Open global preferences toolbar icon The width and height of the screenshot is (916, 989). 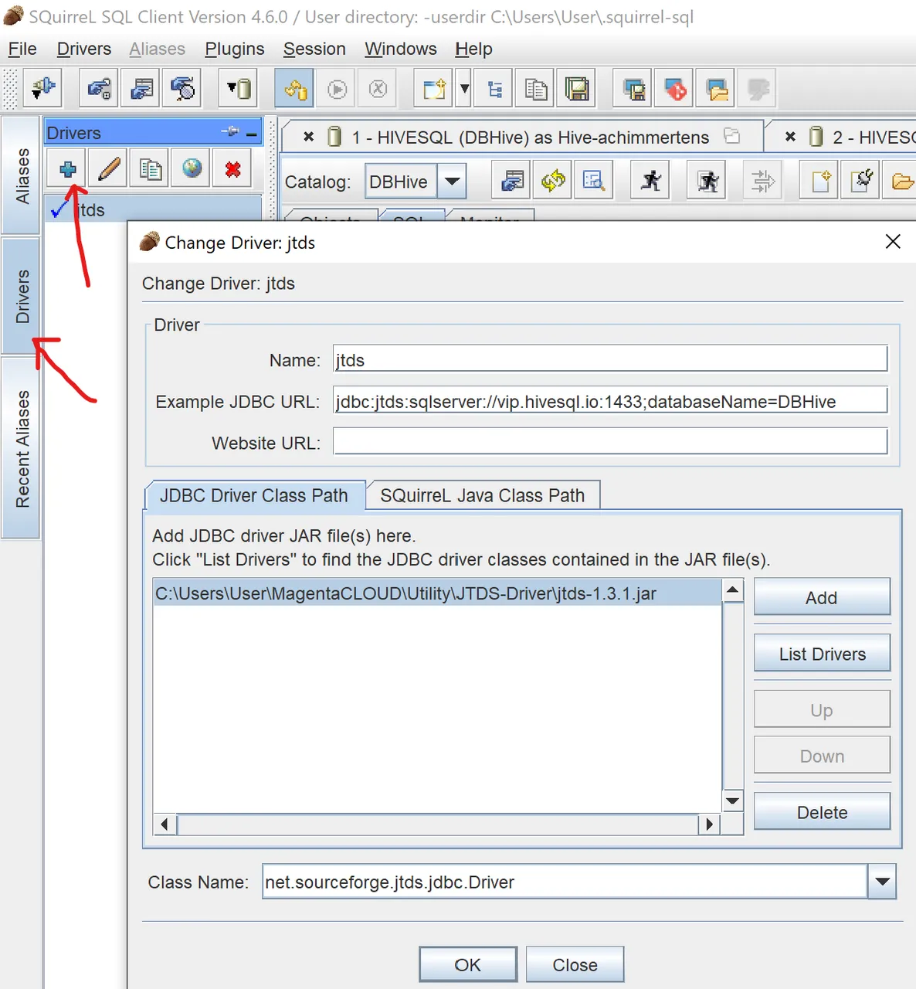tap(100, 88)
